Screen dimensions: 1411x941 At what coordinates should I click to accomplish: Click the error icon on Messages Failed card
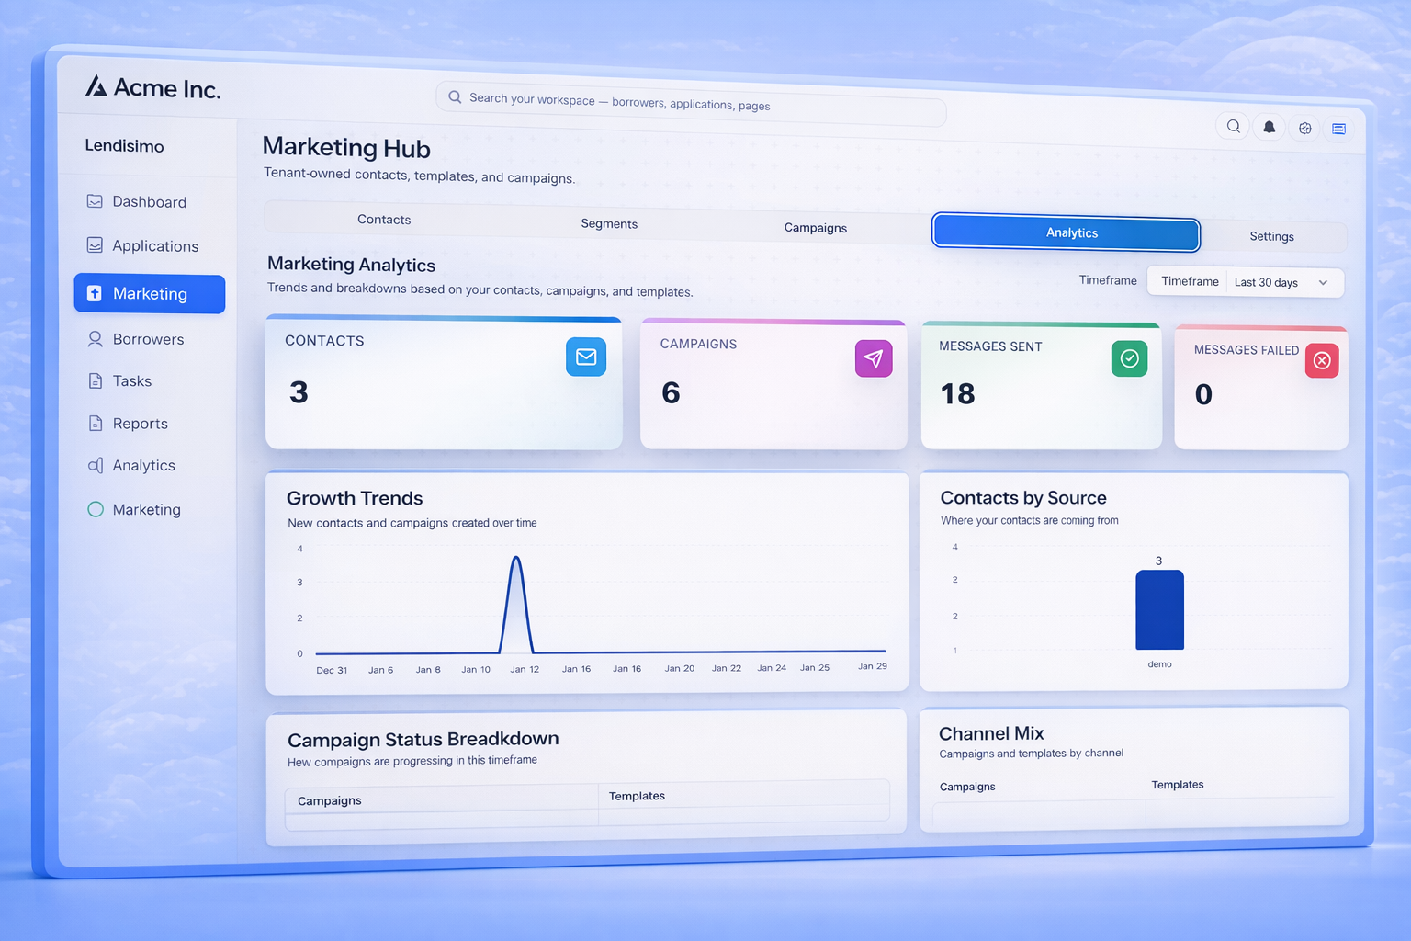click(x=1322, y=361)
